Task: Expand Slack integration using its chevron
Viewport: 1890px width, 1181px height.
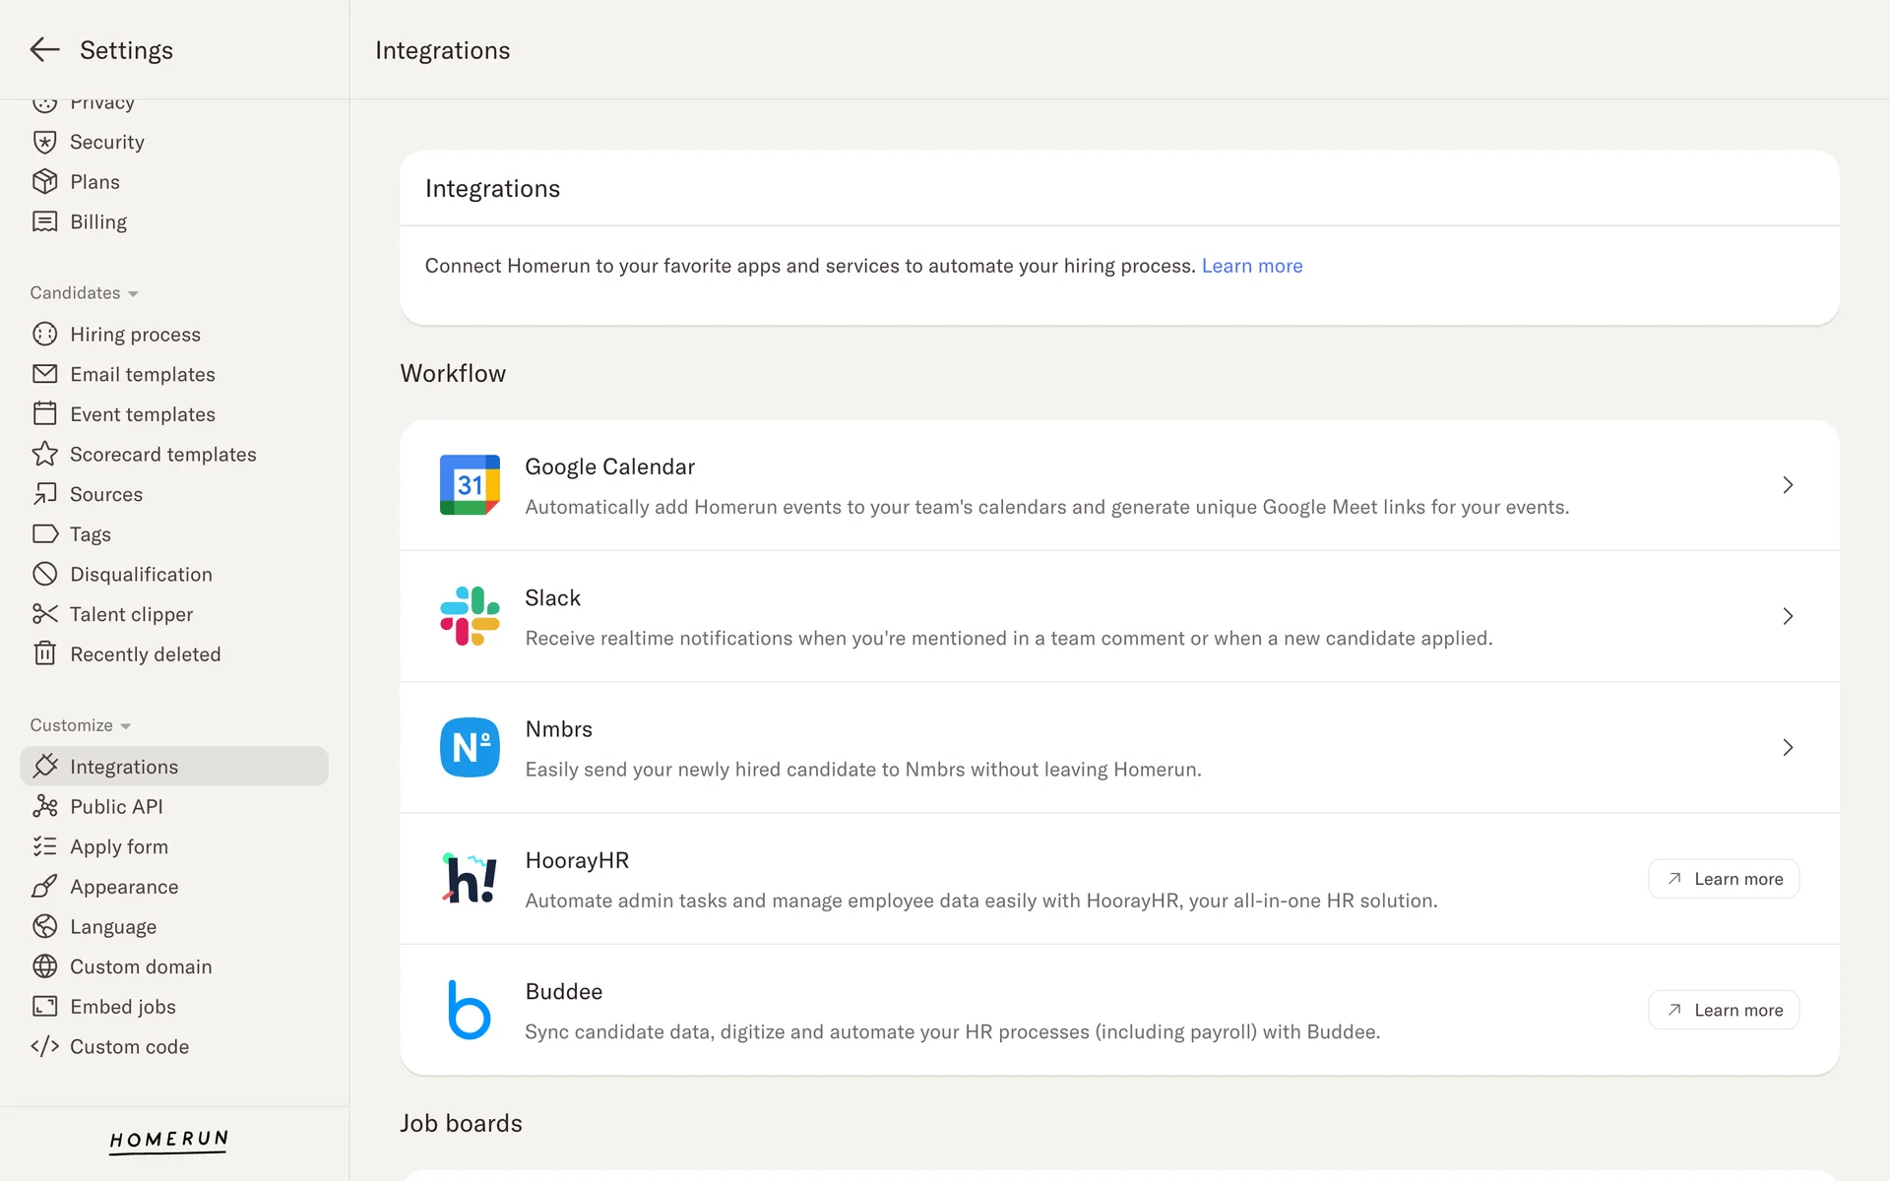Action: pyautogui.click(x=1788, y=616)
